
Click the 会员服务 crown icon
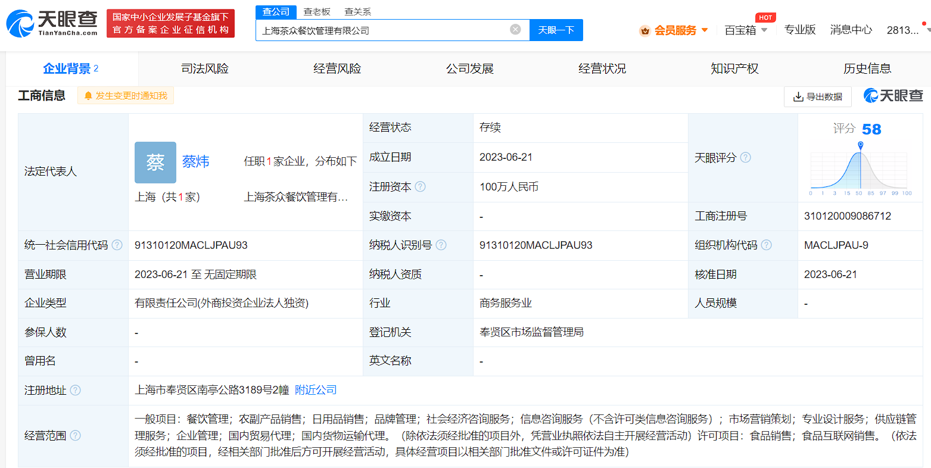tap(644, 30)
